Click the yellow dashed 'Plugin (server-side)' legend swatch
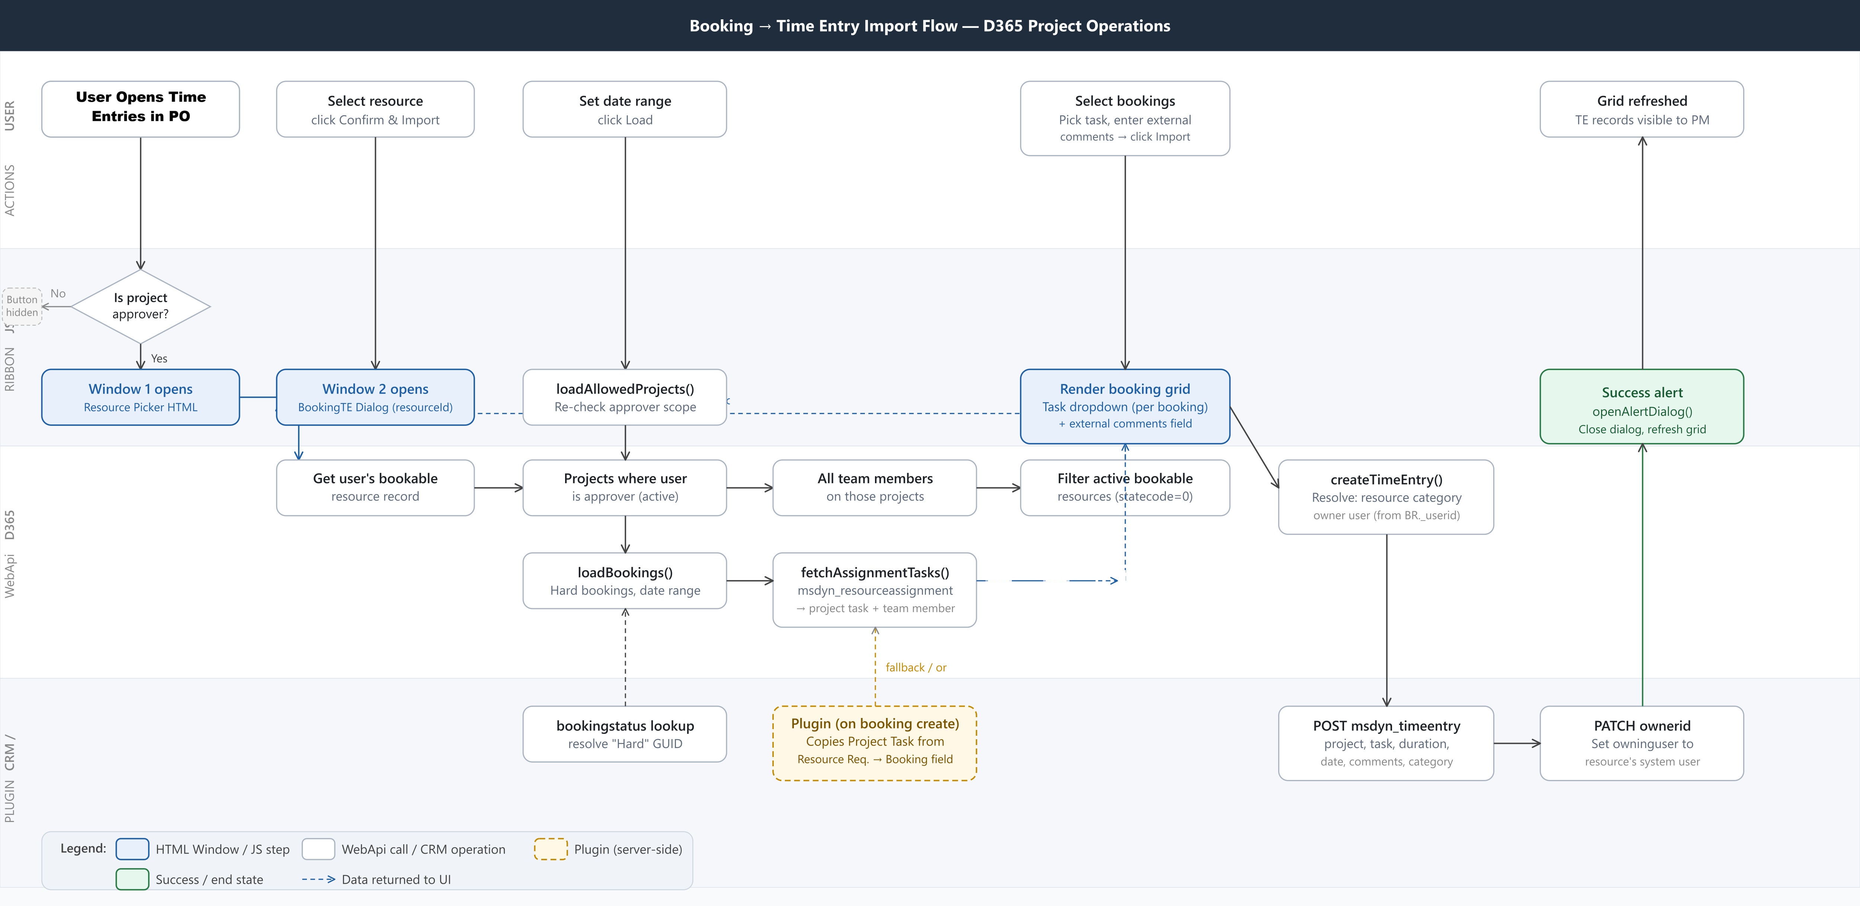This screenshot has height=906, width=1860. [x=551, y=849]
